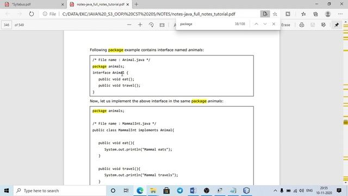Open the Action Center notifications

[x=339, y=191]
